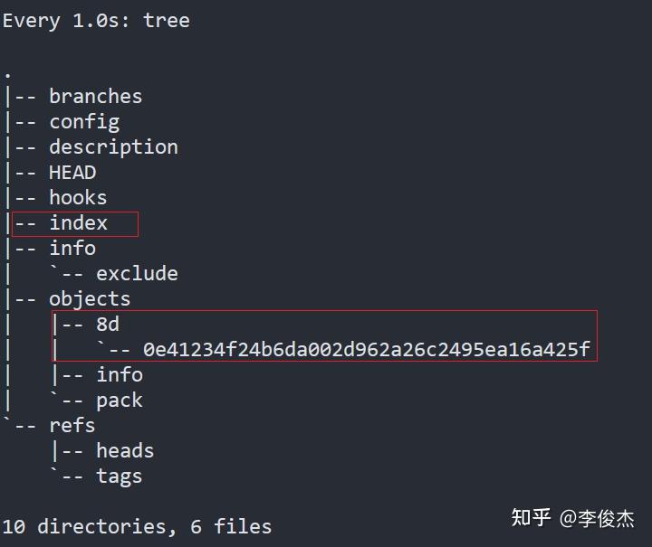The width and height of the screenshot is (652, 547).
Task: Click the 'Every 1.0s: tree' watch header
Action: [x=96, y=21]
